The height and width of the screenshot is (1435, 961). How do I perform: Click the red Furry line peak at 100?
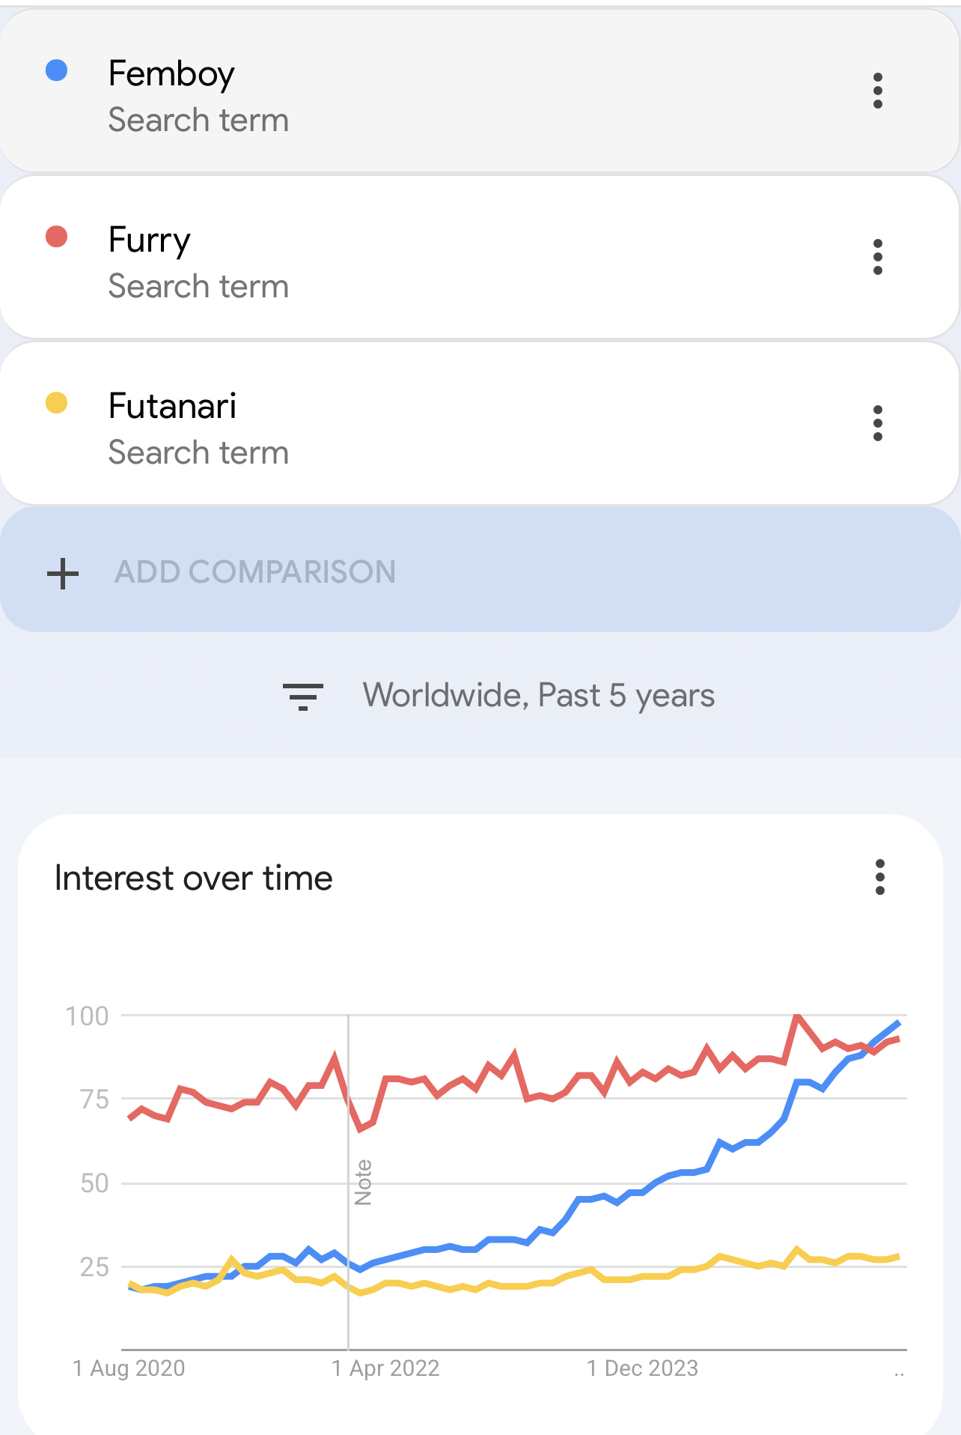pyautogui.click(x=797, y=1016)
